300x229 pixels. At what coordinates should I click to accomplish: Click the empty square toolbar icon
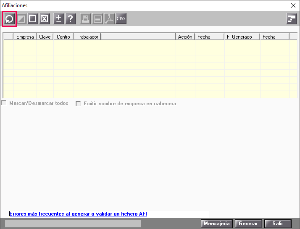coord(32,19)
